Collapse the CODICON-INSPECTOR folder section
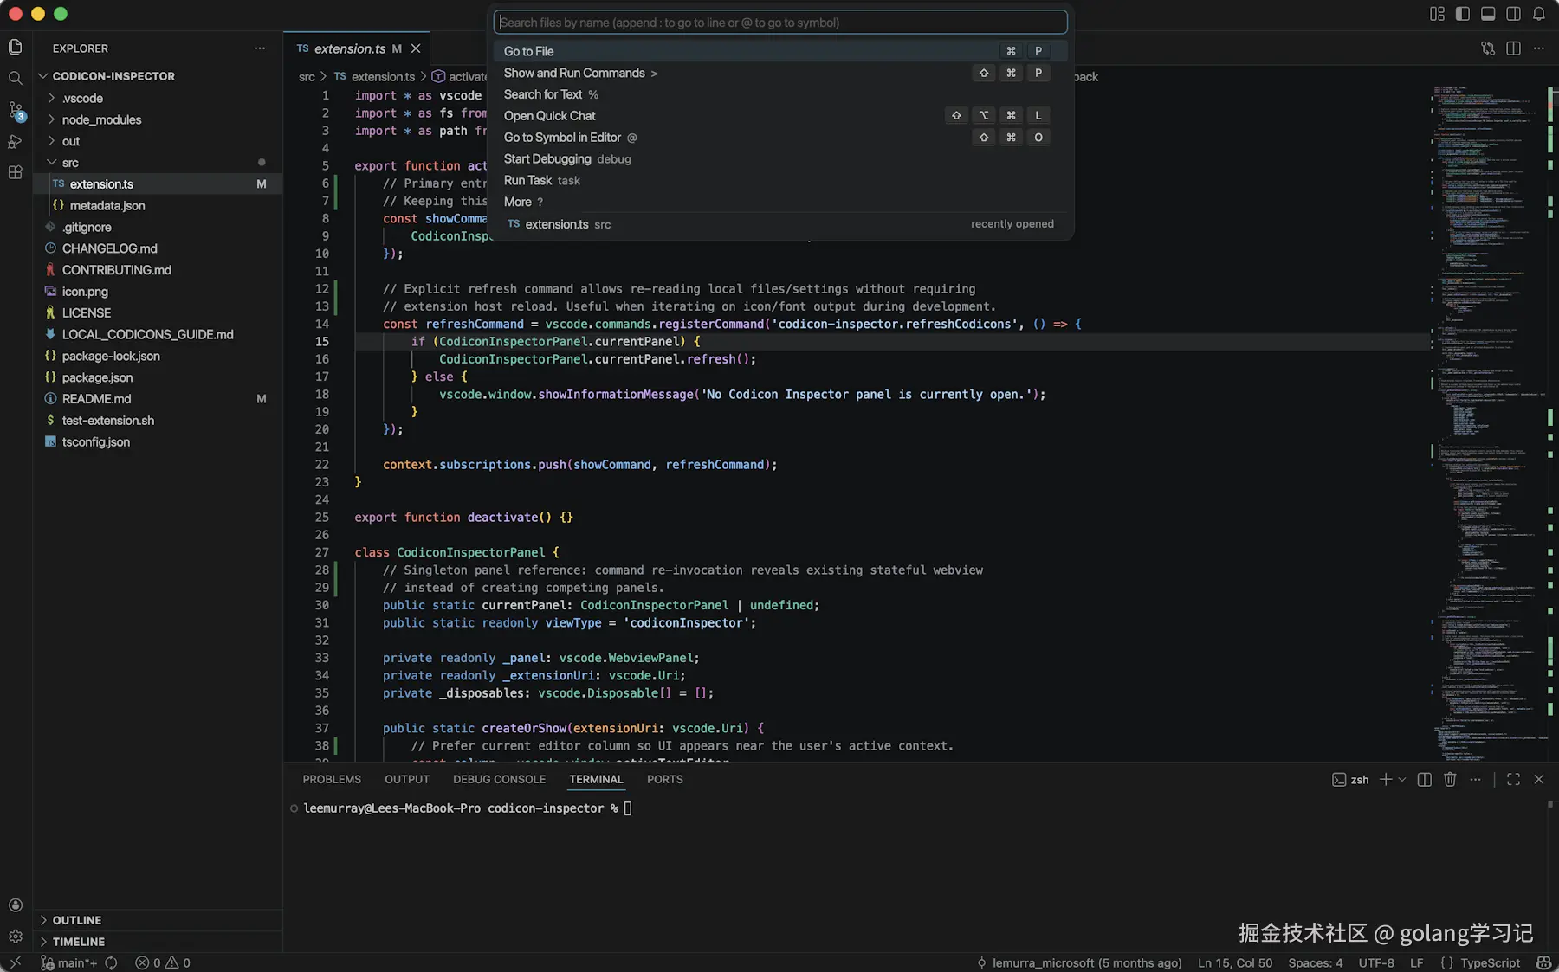The height and width of the screenshot is (972, 1559). (x=158, y=76)
